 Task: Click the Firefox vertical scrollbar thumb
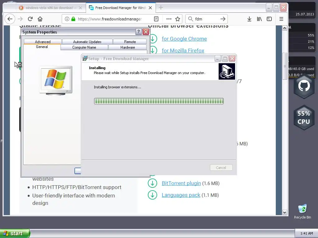(x=285, y=66)
